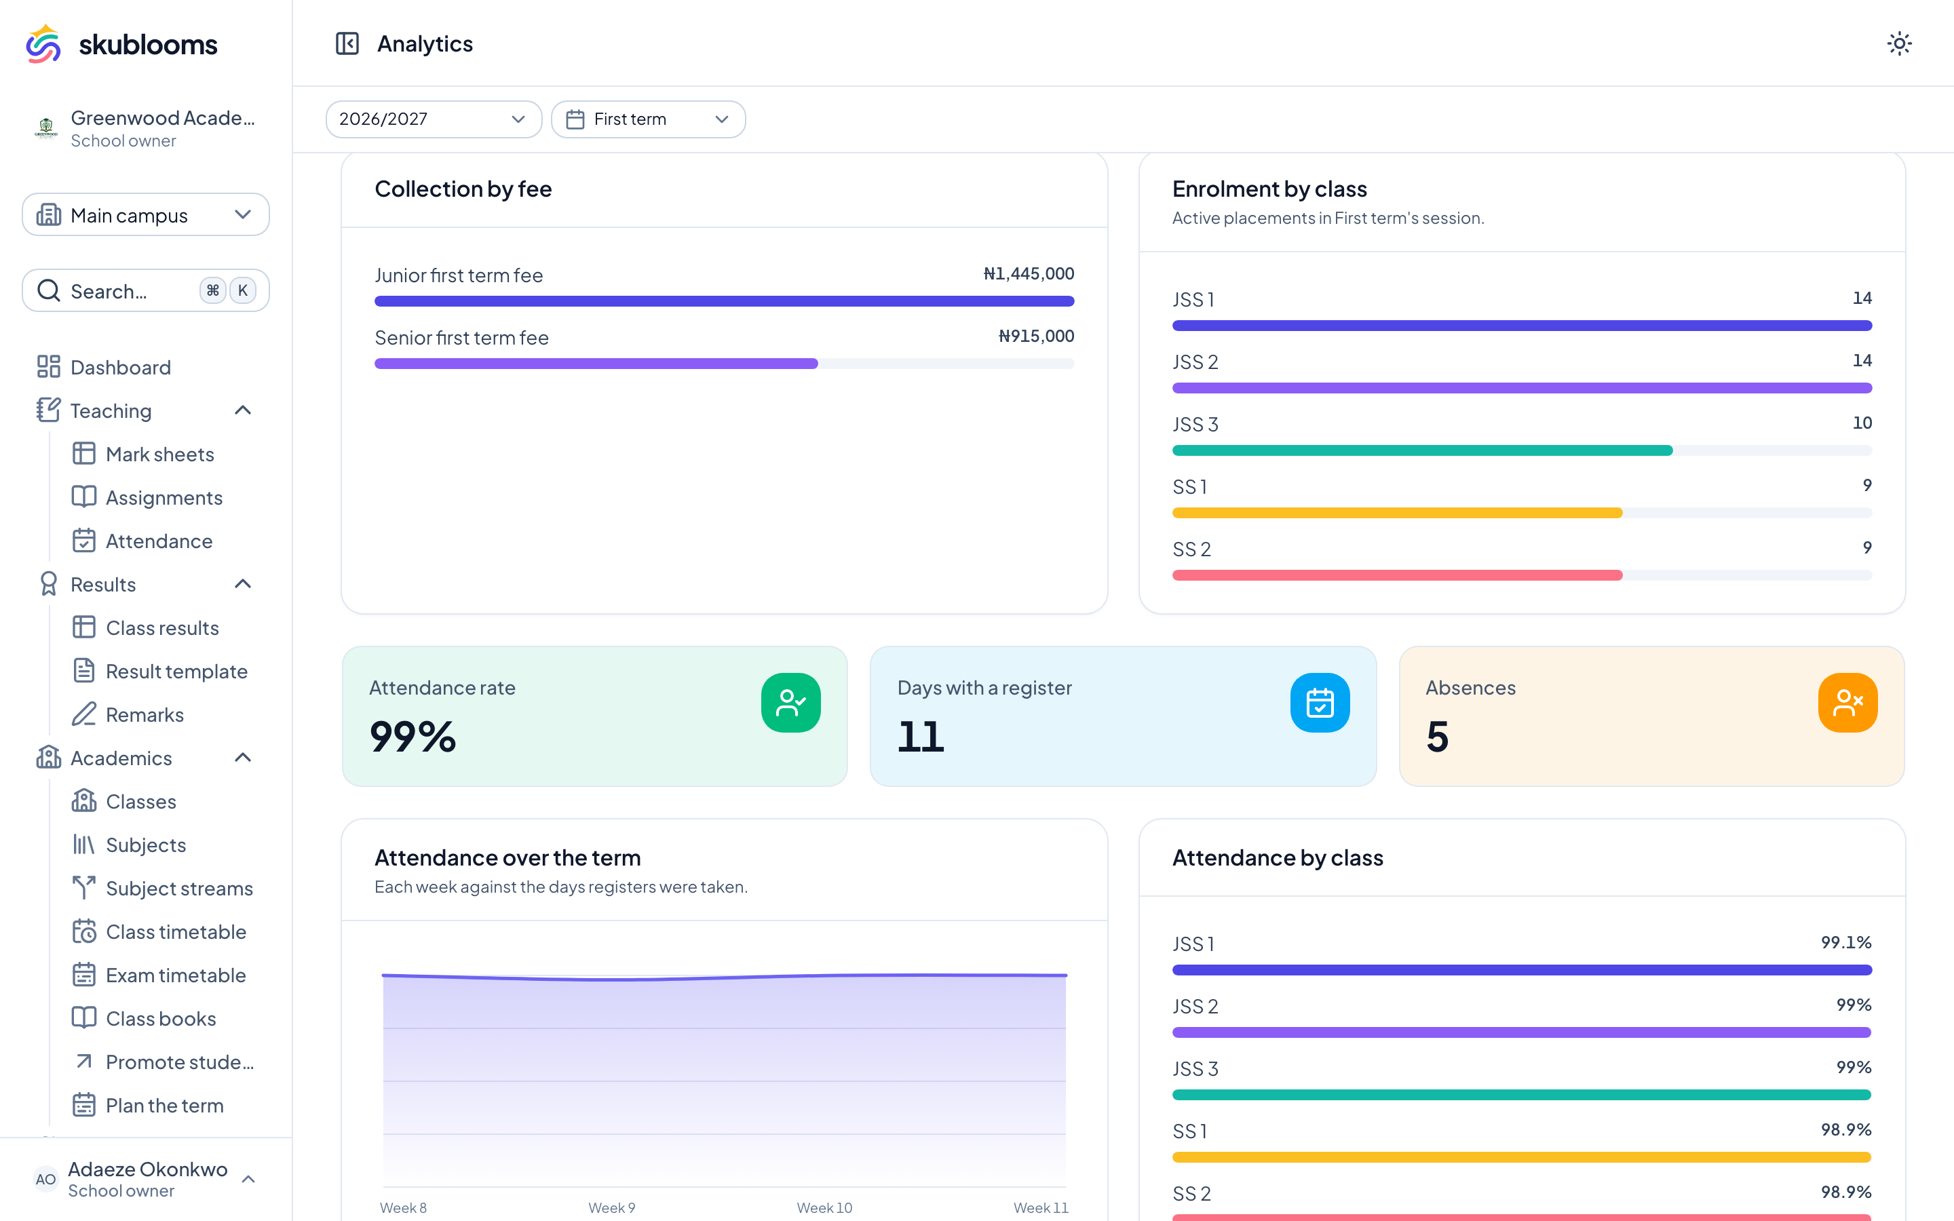The height and width of the screenshot is (1221, 1954).
Task: Click the Attendance rate 99% value
Action: [413, 737]
